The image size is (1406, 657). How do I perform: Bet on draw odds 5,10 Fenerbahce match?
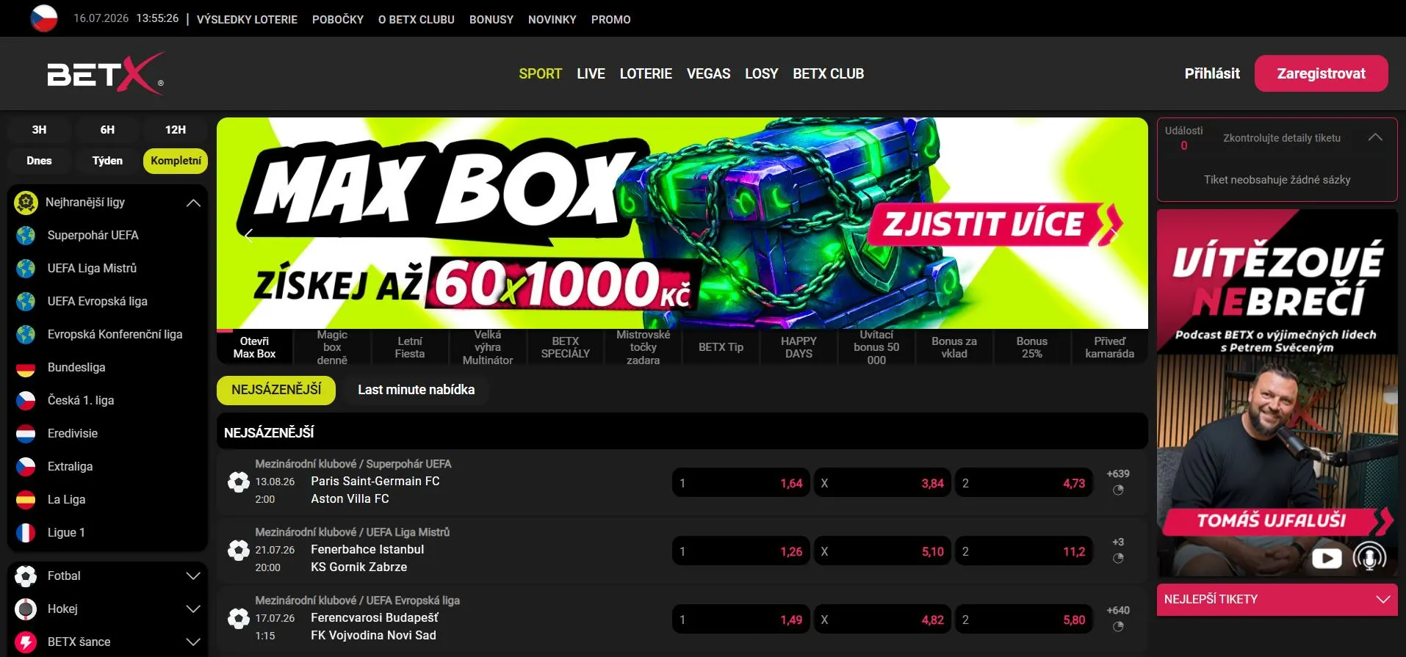point(882,551)
